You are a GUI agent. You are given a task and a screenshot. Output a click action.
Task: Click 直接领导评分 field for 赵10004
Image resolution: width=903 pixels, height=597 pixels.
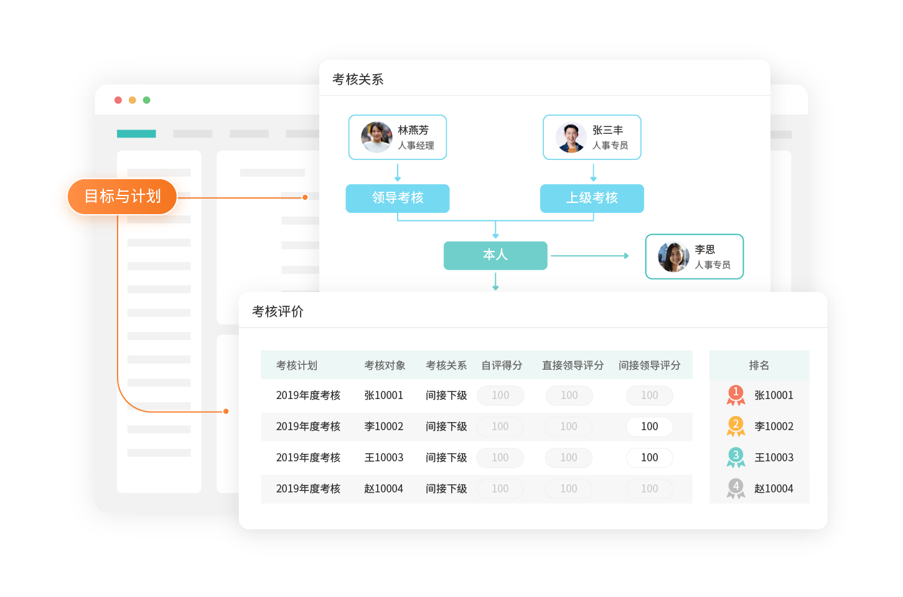point(569,489)
